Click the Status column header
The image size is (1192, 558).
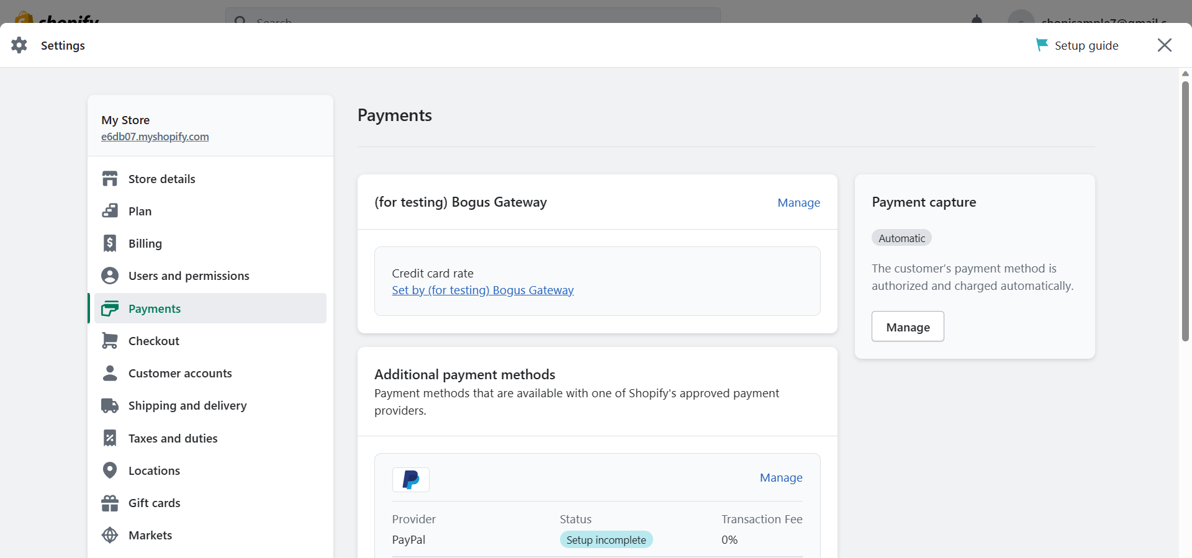click(x=576, y=519)
